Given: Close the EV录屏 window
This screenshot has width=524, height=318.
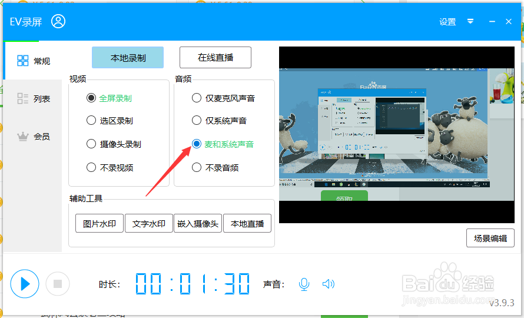Looking at the screenshot, I should click(x=509, y=21).
